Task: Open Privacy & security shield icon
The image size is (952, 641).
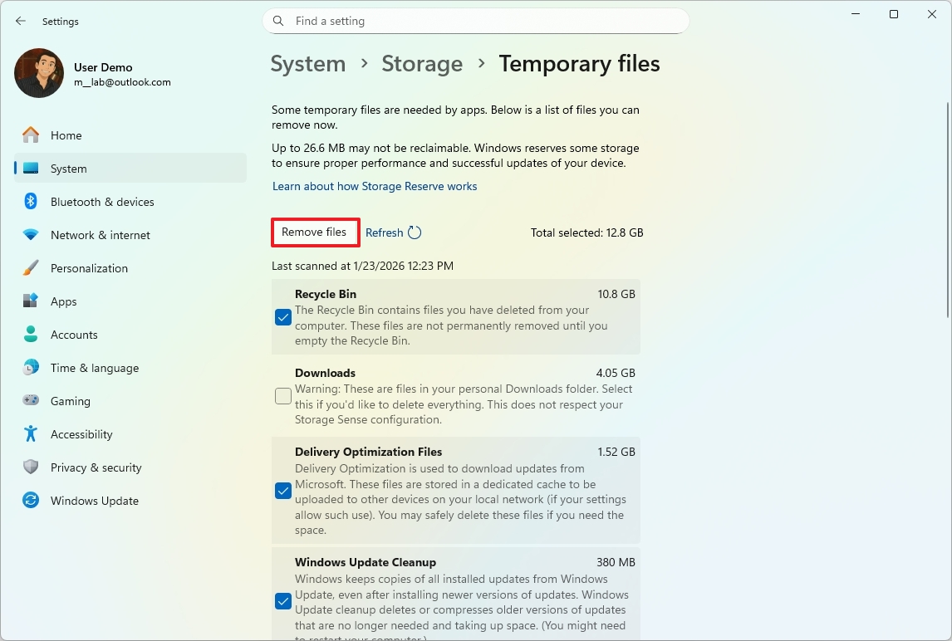Action: coord(31,467)
